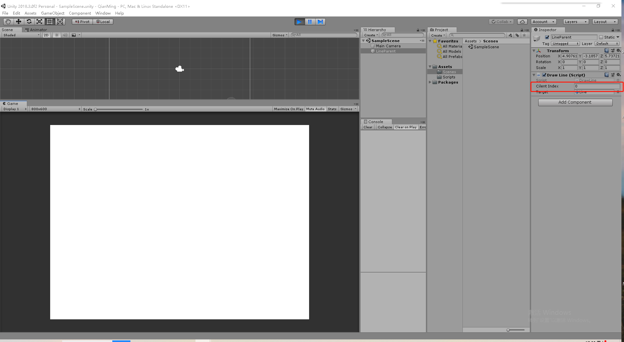The height and width of the screenshot is (342, 624).
Task: Open the GameObject menu
Action: coord(53,13)
